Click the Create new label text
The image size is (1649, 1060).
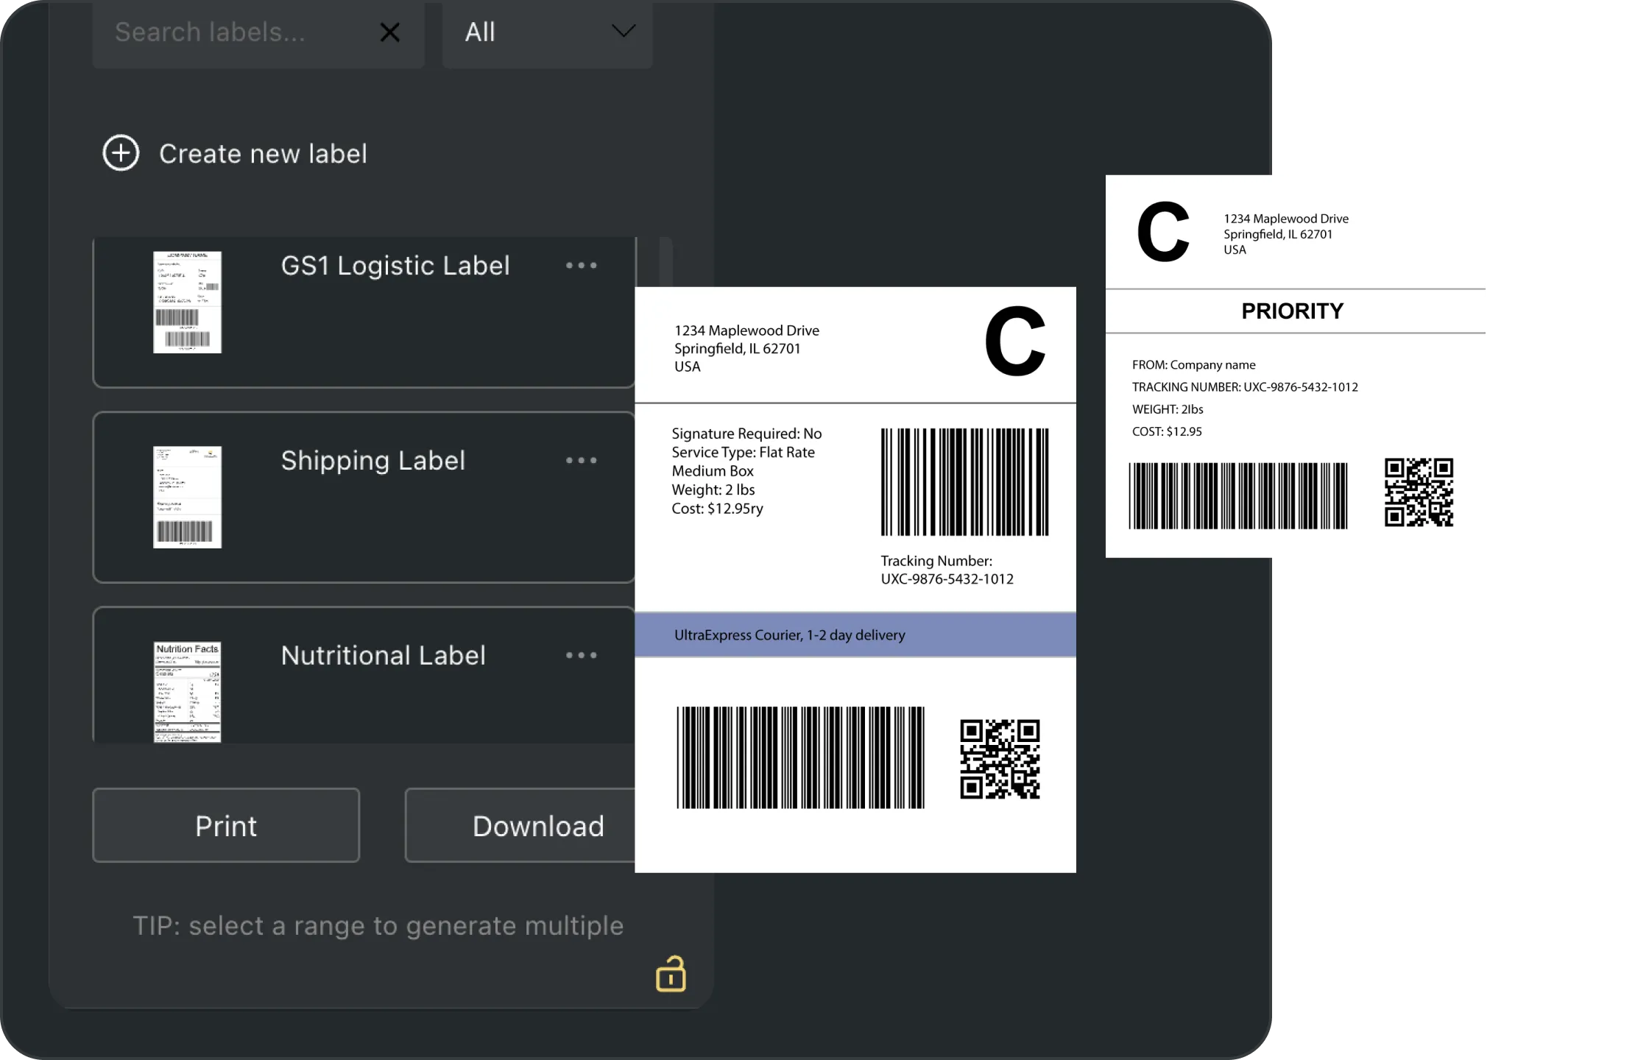coord(263,154)
